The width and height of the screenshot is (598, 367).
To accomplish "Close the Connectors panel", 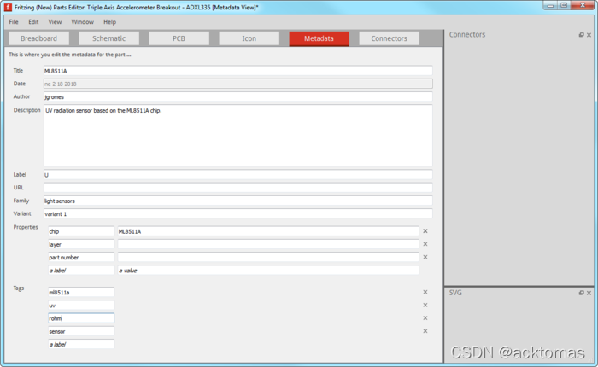I will (589, 35).
